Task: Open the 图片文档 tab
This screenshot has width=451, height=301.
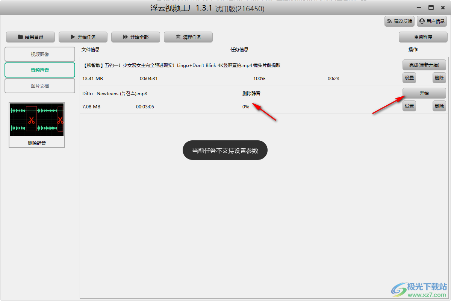Action: (x=40, y=86)
